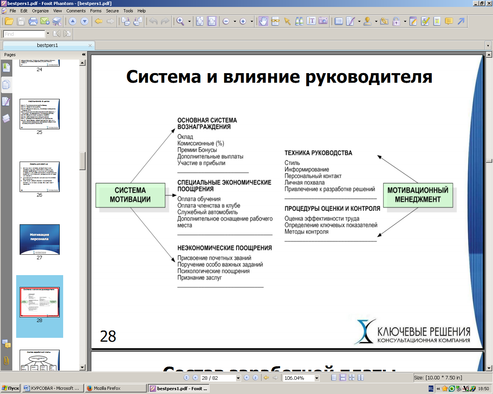Select page 27 thumbnail Мотивация персонала

(x=40, y=239)
